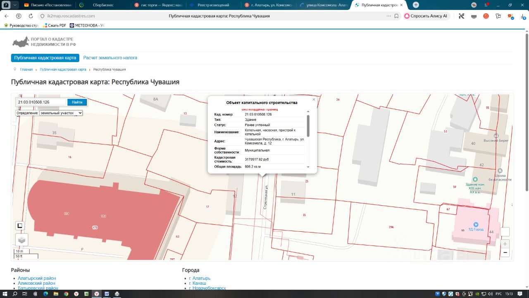The height and width of the screenshot is (298, 529).
Task: Click the taskbar clock showing 15:13
Action: [x=509, y=294]
